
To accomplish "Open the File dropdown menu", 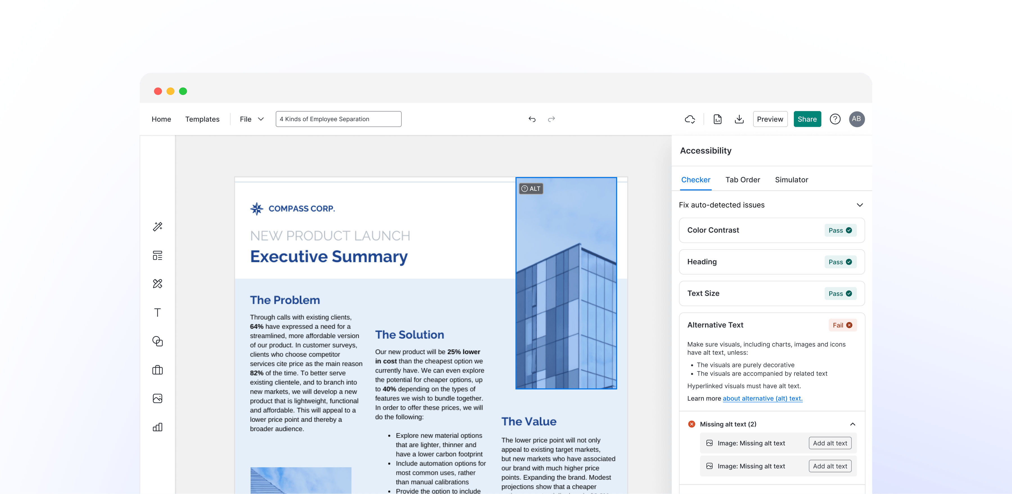I will 251,119.
